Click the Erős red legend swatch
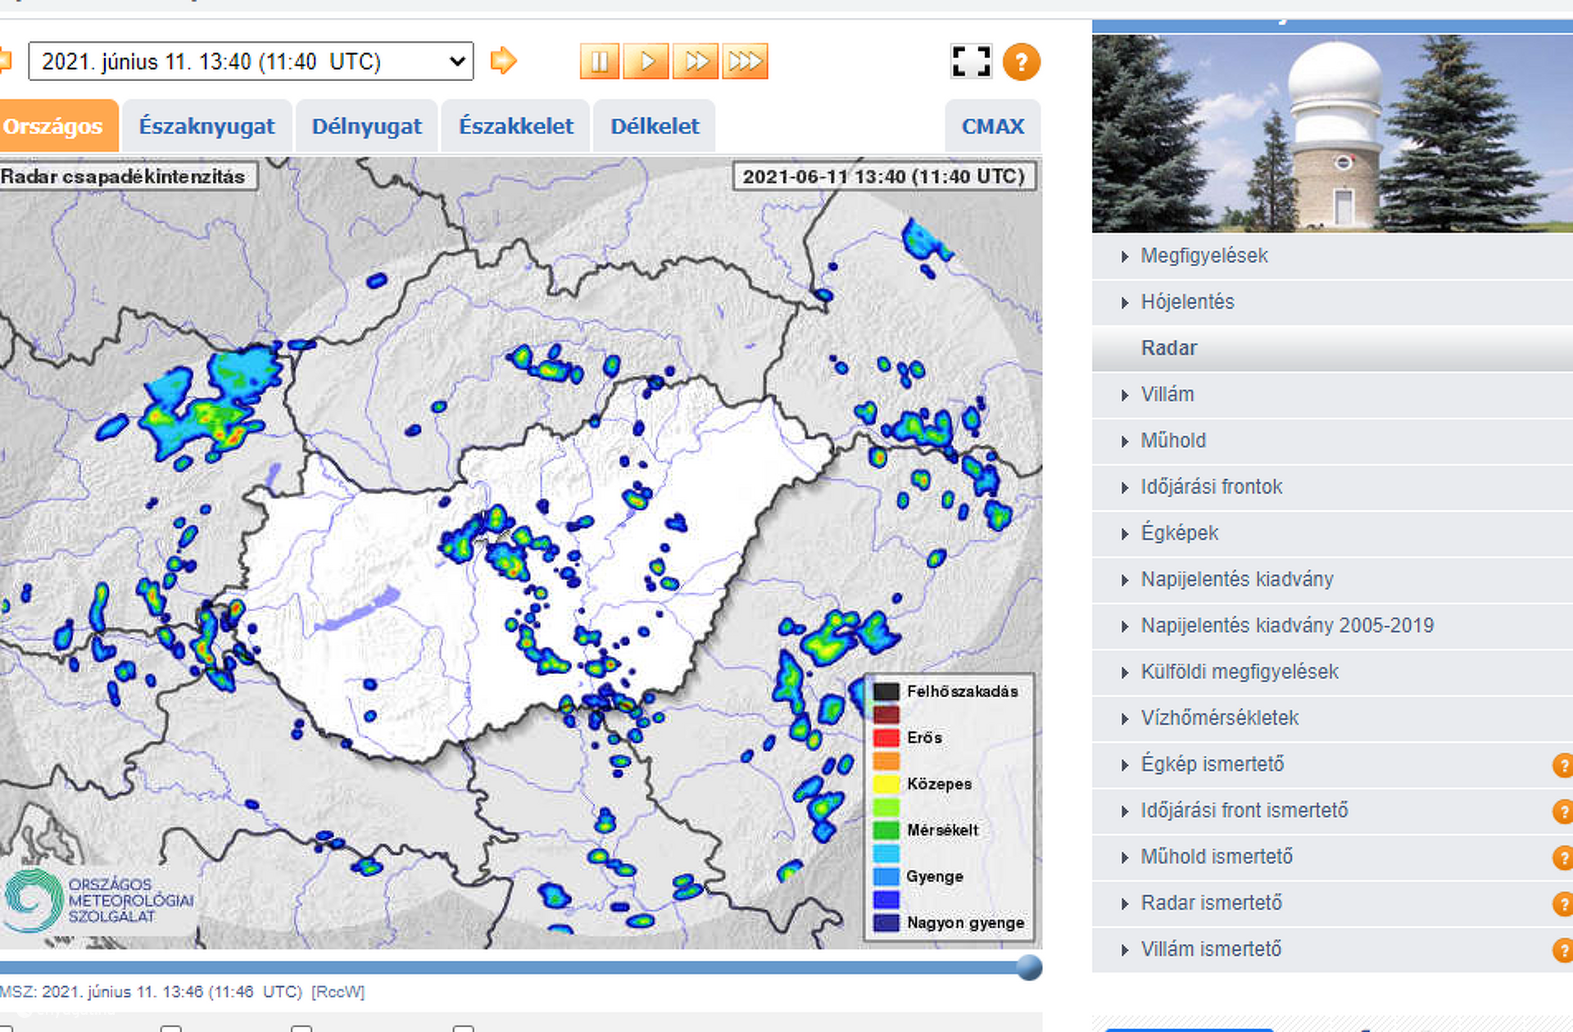 886,737
